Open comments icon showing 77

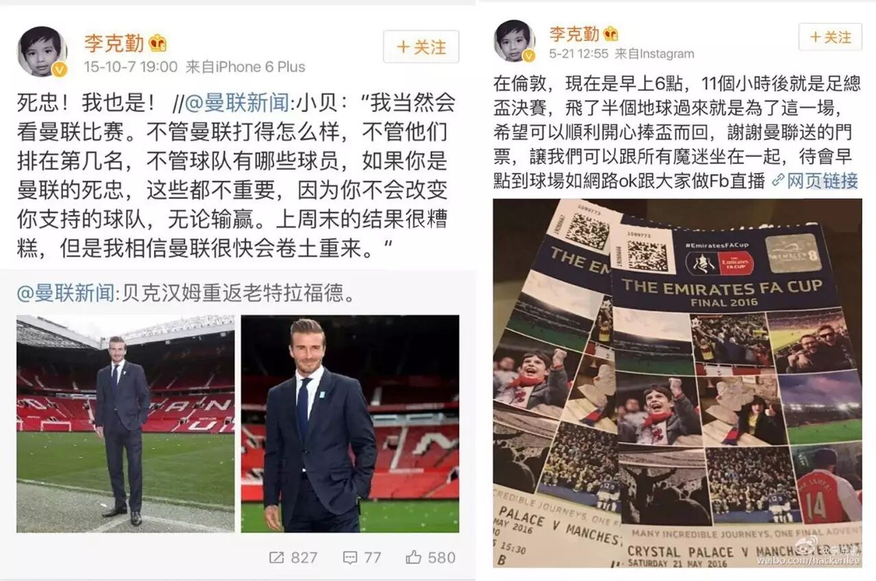(x=350, y=557)
